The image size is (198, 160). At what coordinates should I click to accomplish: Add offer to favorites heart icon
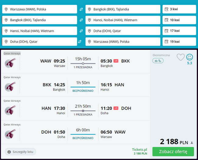(x=181, y=57)
